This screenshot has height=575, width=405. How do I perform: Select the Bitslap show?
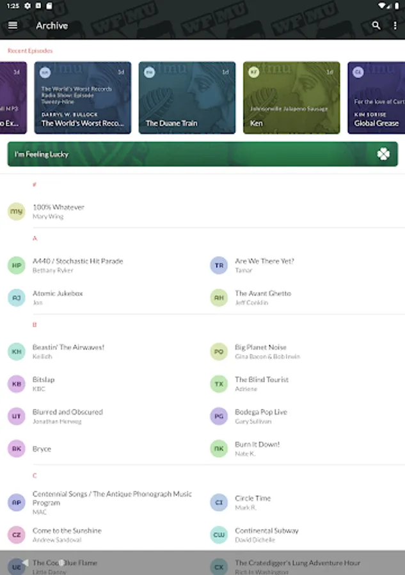tap(101, 384)
